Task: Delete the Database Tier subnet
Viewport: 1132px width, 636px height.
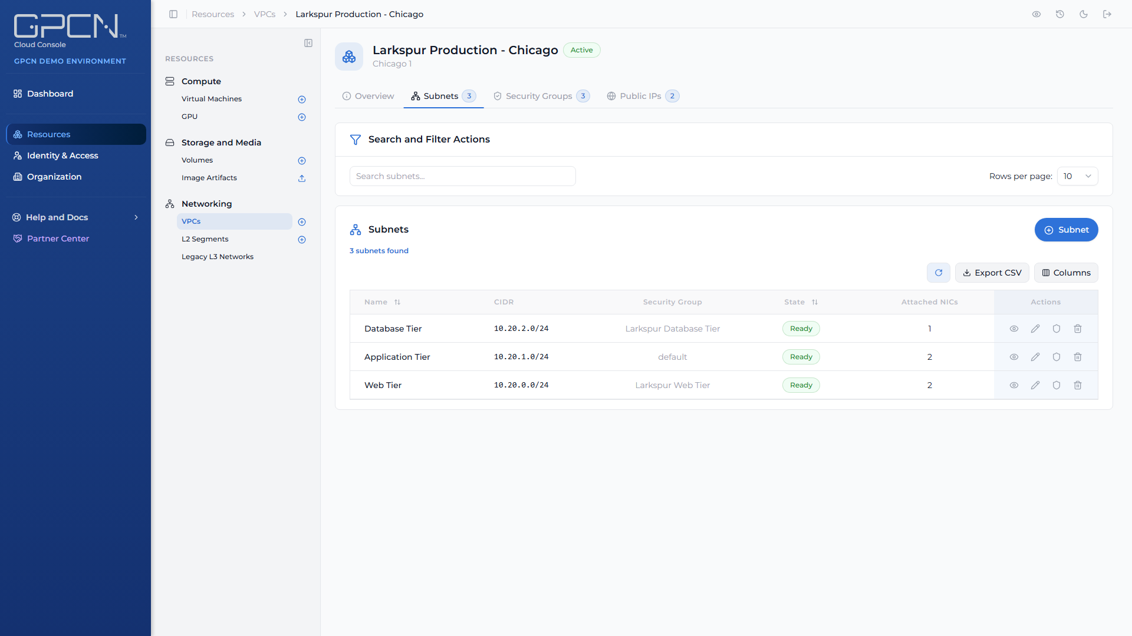Action: pyautogui.click(x=1078, y=329)
